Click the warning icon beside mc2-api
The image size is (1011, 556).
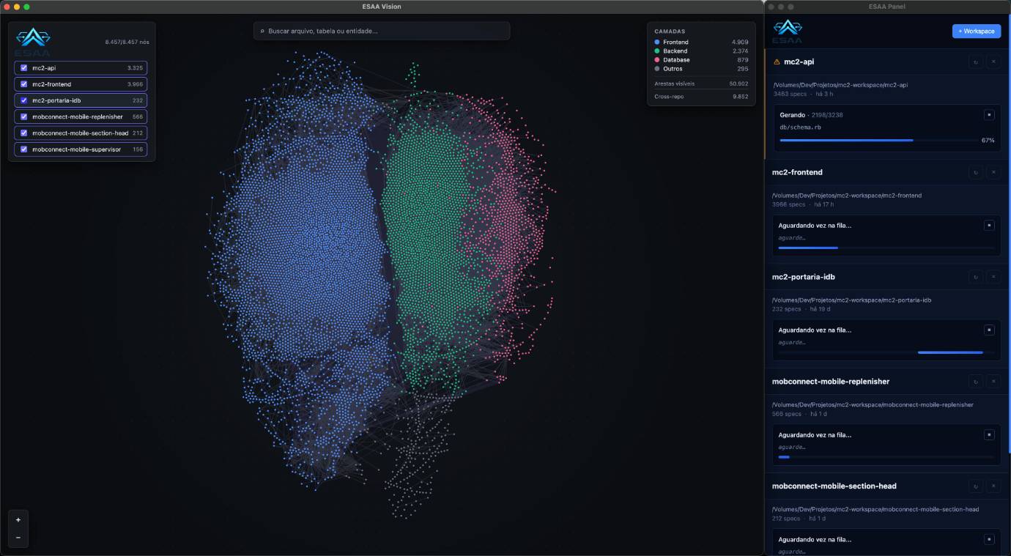coord(777,62)
